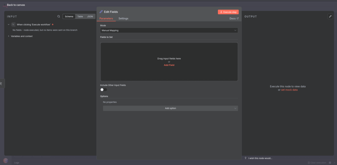Click the search icon in the Input panel

coord(59,16)
